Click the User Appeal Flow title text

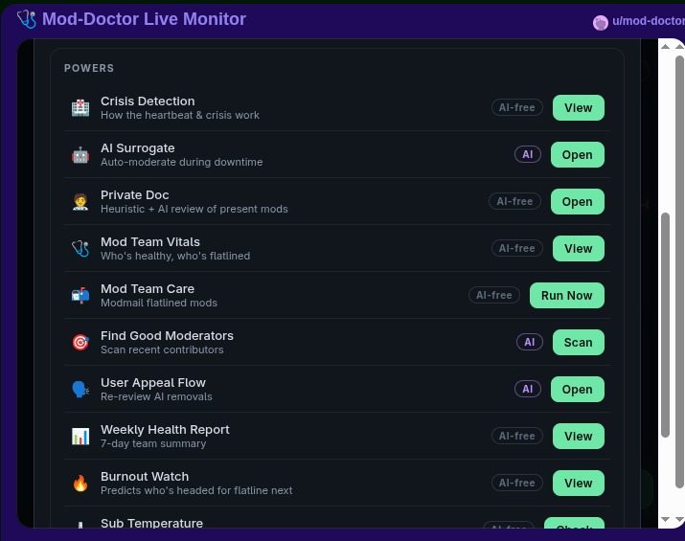click(x=153, y=382)
